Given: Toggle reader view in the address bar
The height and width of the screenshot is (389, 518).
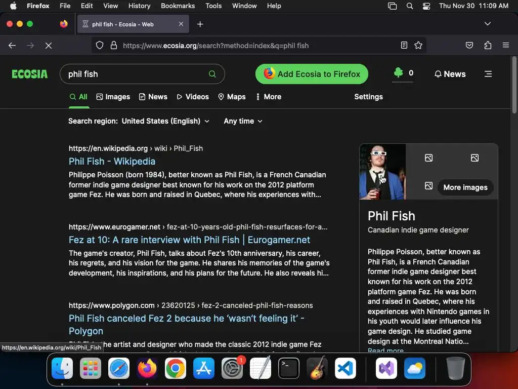Looking at the screenshot, I should click(x=404, y=45).
